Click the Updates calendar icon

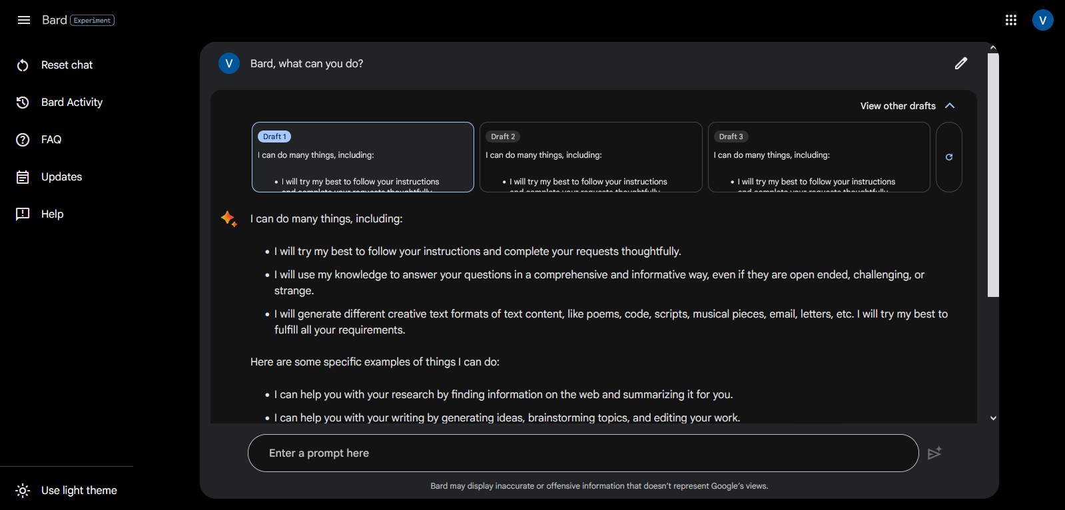click(x=23, y=177)
